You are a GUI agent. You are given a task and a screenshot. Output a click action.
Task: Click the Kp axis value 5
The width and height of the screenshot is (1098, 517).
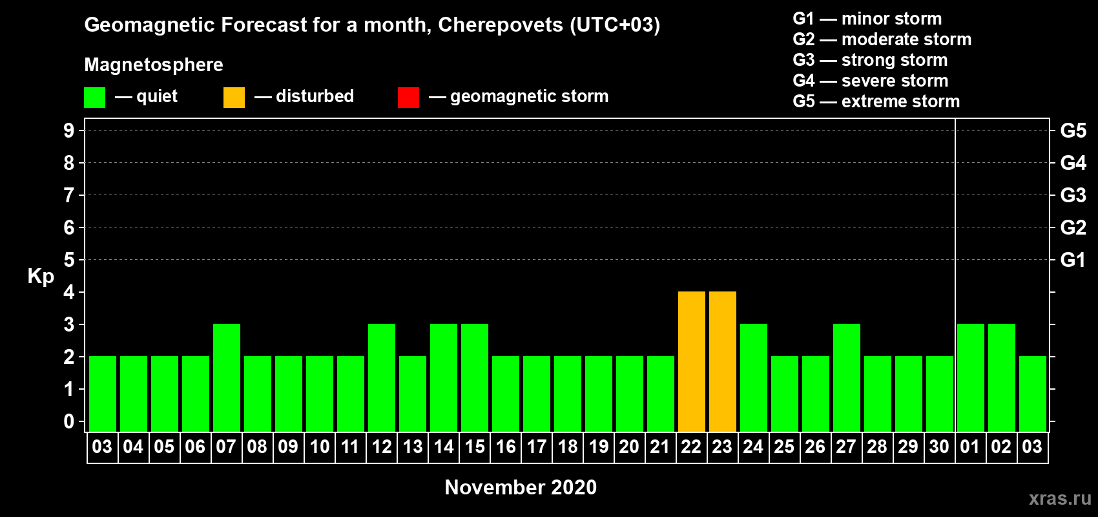click(69, 260)
